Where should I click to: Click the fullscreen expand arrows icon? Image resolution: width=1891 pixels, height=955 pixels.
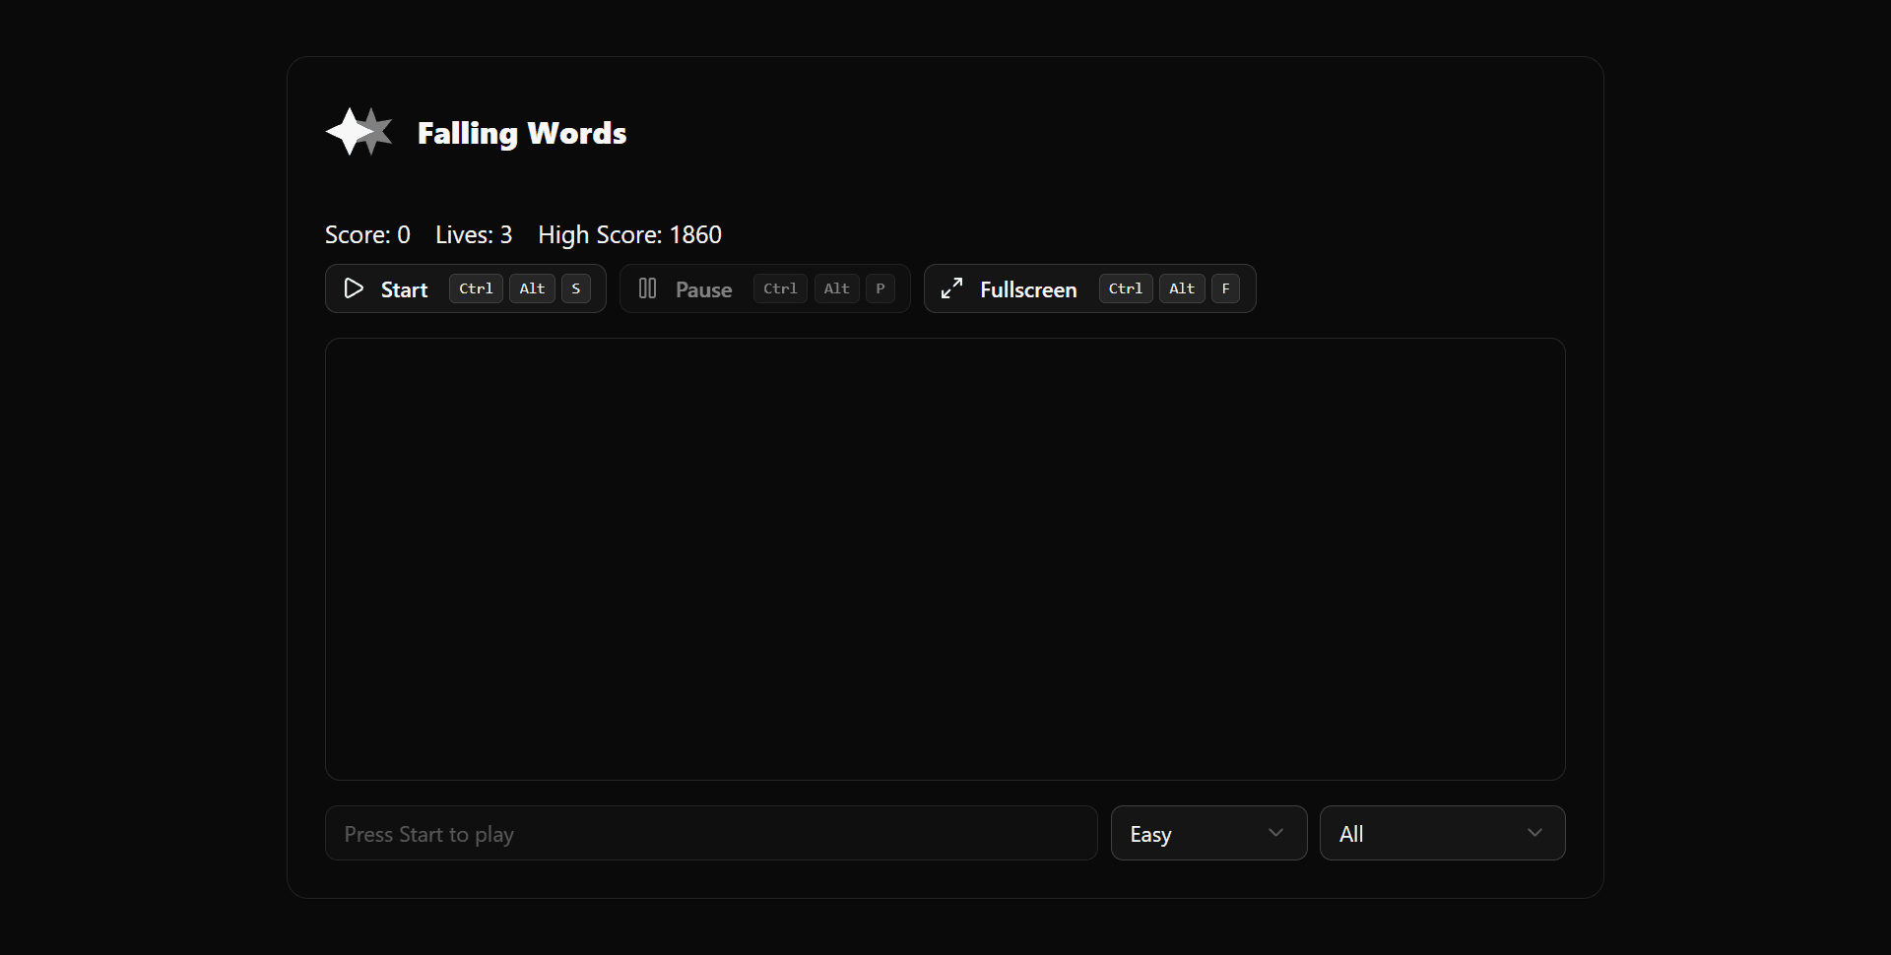pos(950,288)
